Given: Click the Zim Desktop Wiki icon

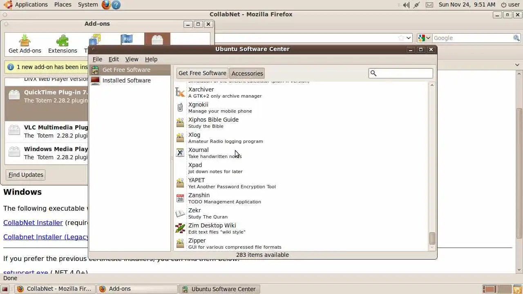Looking at the screenshot, I should point(180,229).
